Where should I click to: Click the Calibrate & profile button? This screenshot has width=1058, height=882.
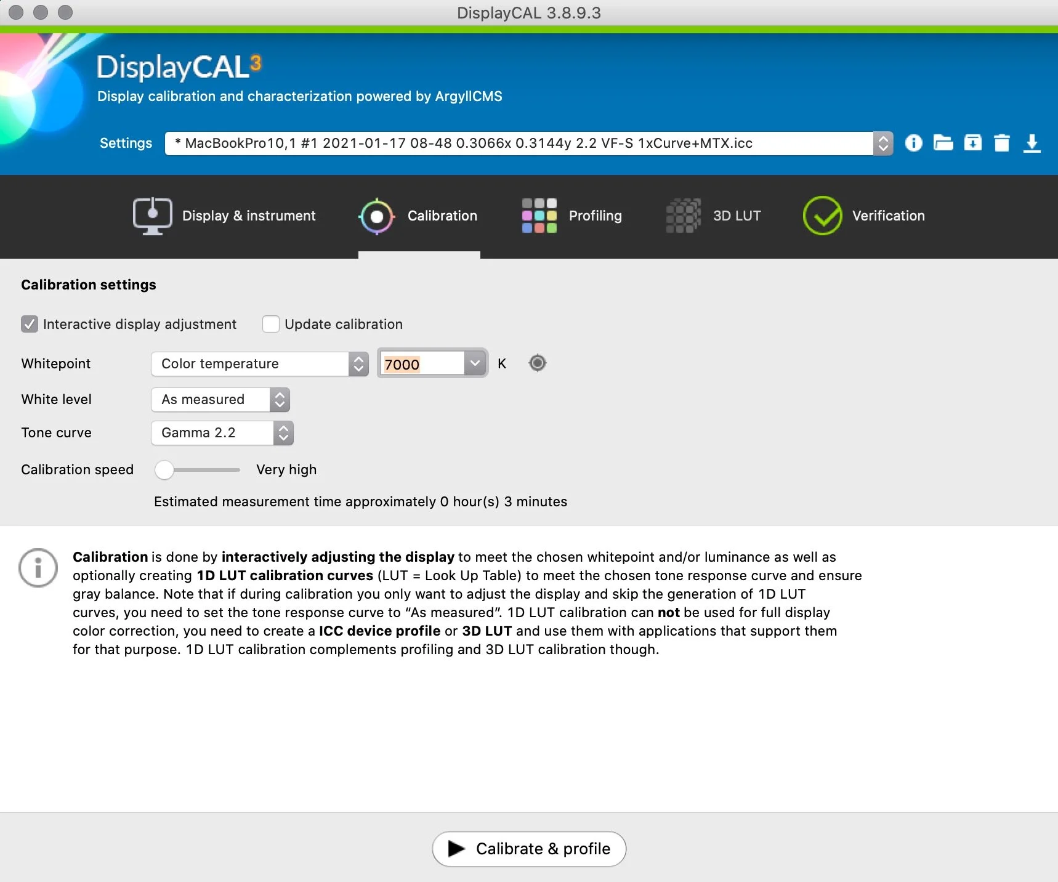pyautogui.click(x=529, y=849)
